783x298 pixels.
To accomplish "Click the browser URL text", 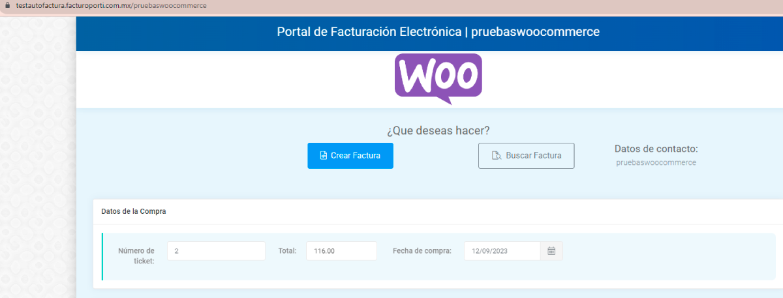I will pos(111,5).
